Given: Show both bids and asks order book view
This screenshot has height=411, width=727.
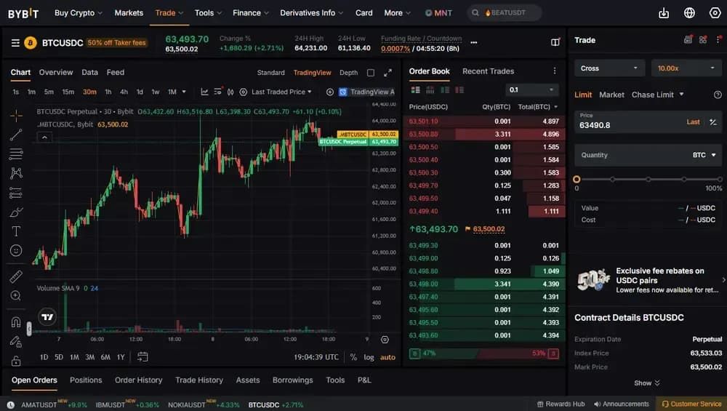Looking at the screenshot, I should pos(415,90).
